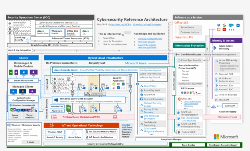Screen dimensions: 250x151
Task: Select the Hybrid Cloud Infrastructure header
Action: 105,58
